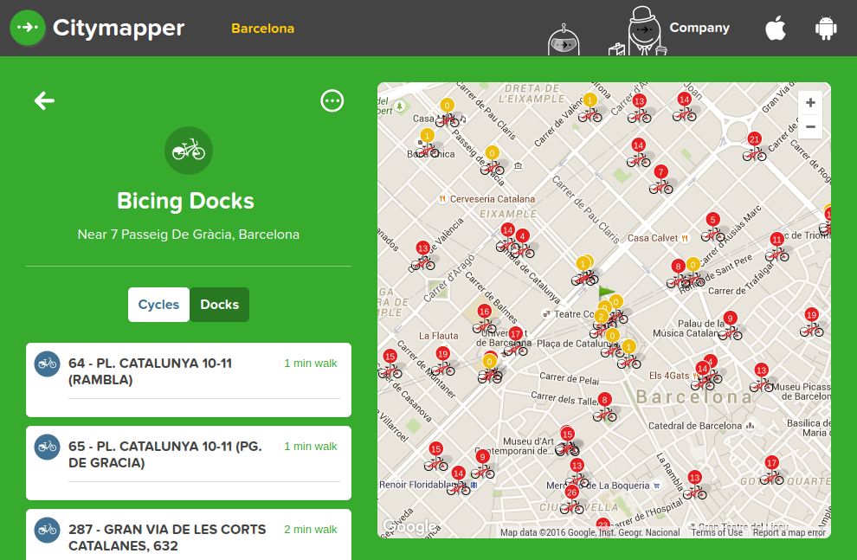Select the 19 marker near La Flauta
Viewport: 857px width, 560px height.
442,361
